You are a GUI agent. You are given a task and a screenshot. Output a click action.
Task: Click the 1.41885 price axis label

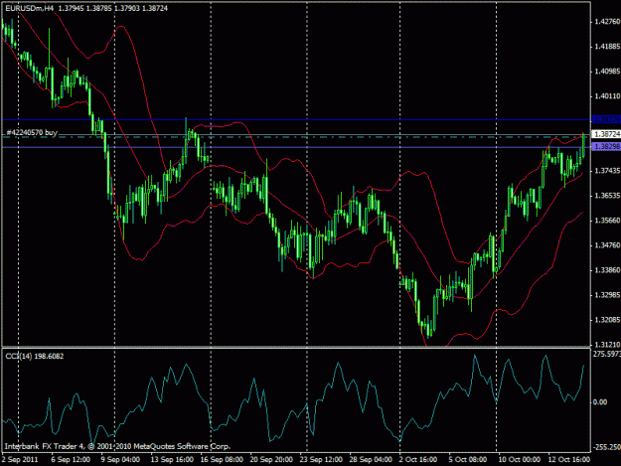(607, 47)
